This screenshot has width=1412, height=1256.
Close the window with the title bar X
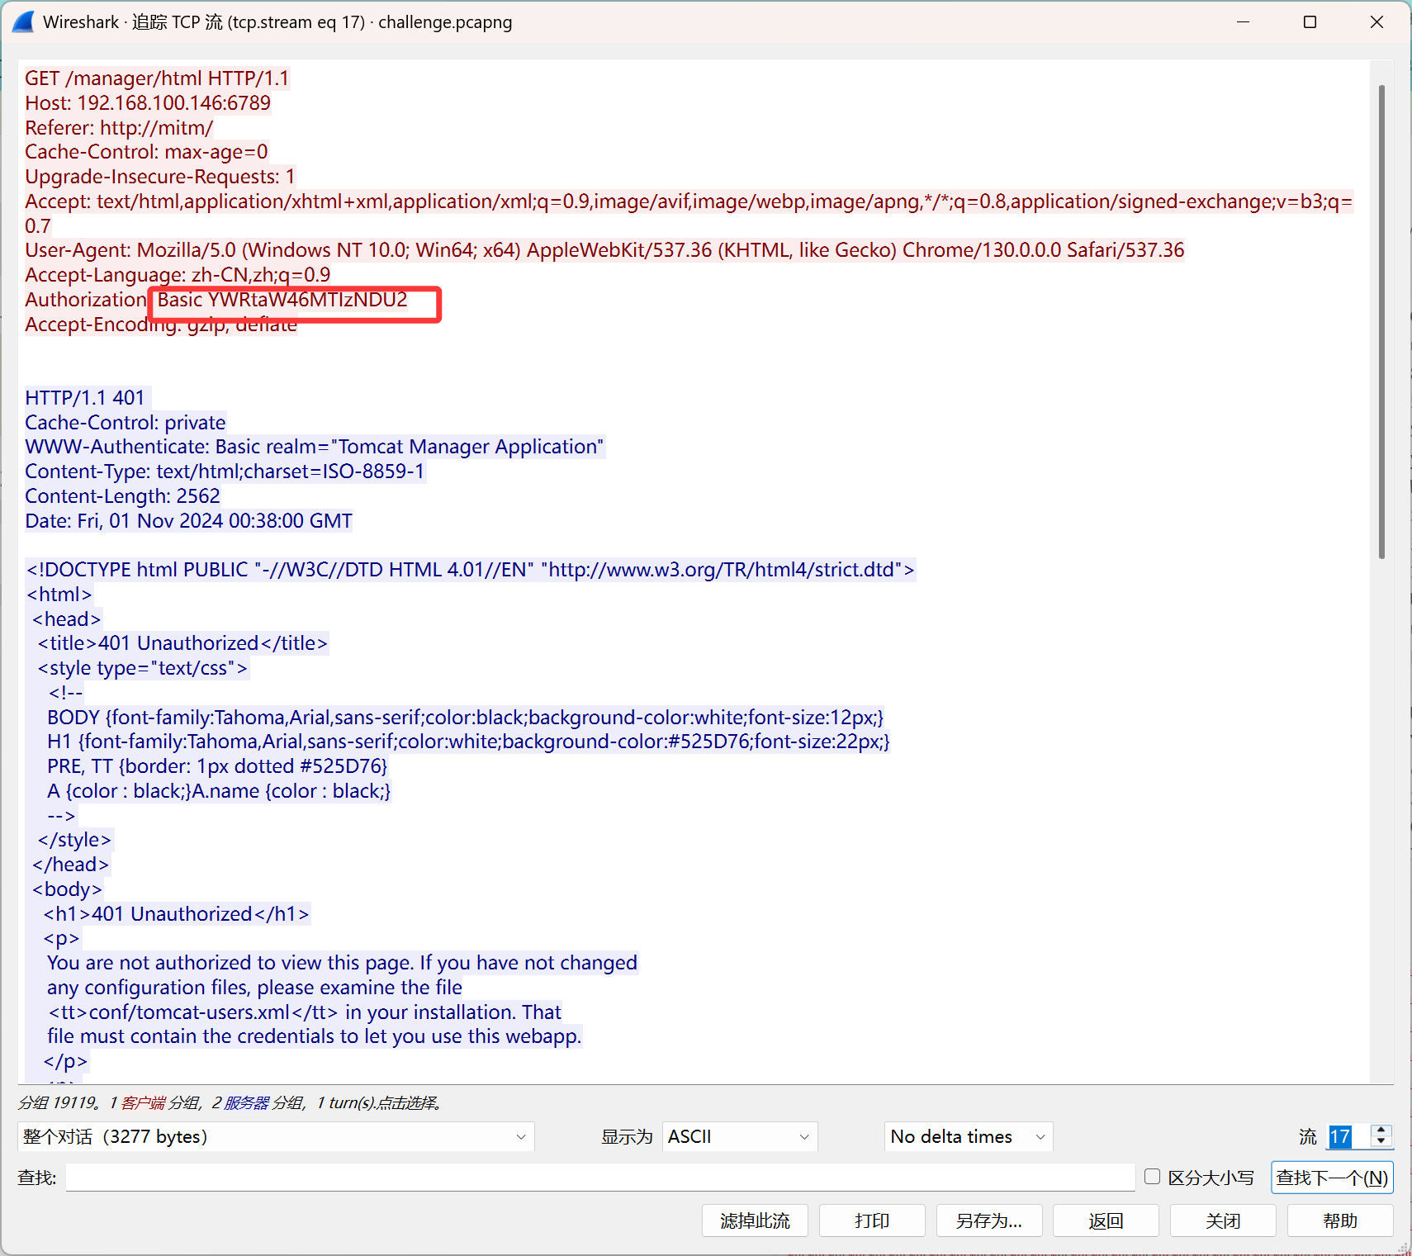tap(1376, 22)
